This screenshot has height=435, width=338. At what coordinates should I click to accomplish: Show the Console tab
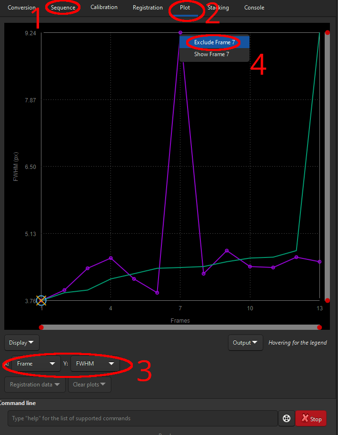coord(254,8)
